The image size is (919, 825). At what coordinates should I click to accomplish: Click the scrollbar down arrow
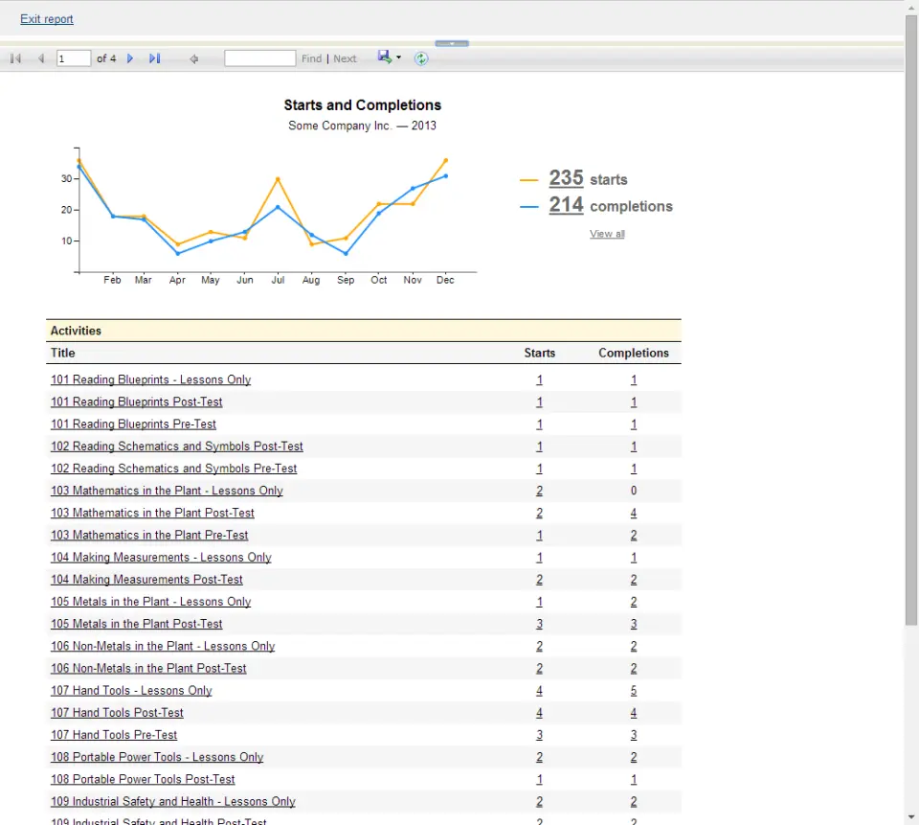[911, 817]
